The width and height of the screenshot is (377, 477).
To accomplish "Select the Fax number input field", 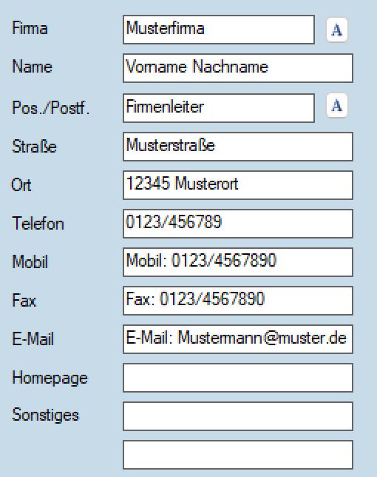I will [238, 301].
